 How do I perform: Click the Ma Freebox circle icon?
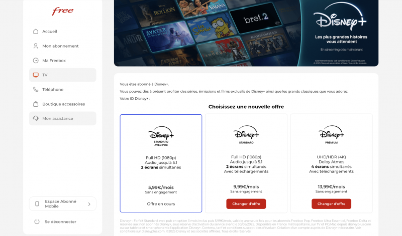[x=36, y=61]
